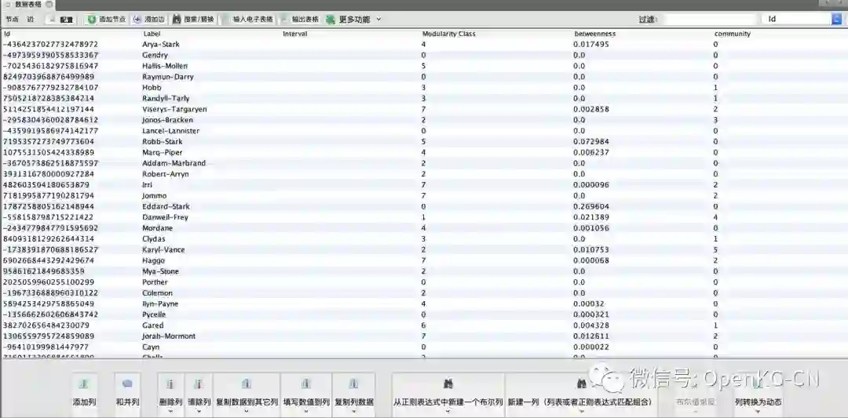Open 复制数据到其它列 copy data dropdown
The image size is (848, 418).
(247, 394)
